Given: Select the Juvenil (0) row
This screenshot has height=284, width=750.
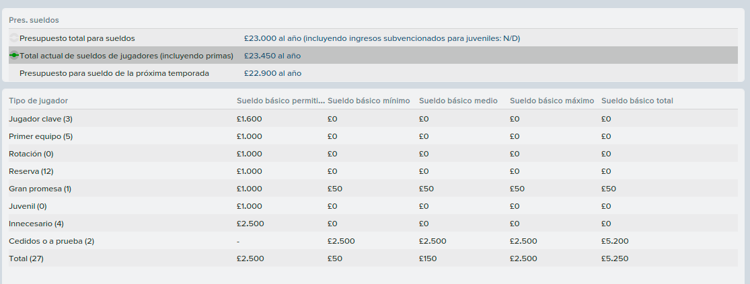Looking at the screenshot, I should pyautogui.click(x=373, y=206).
